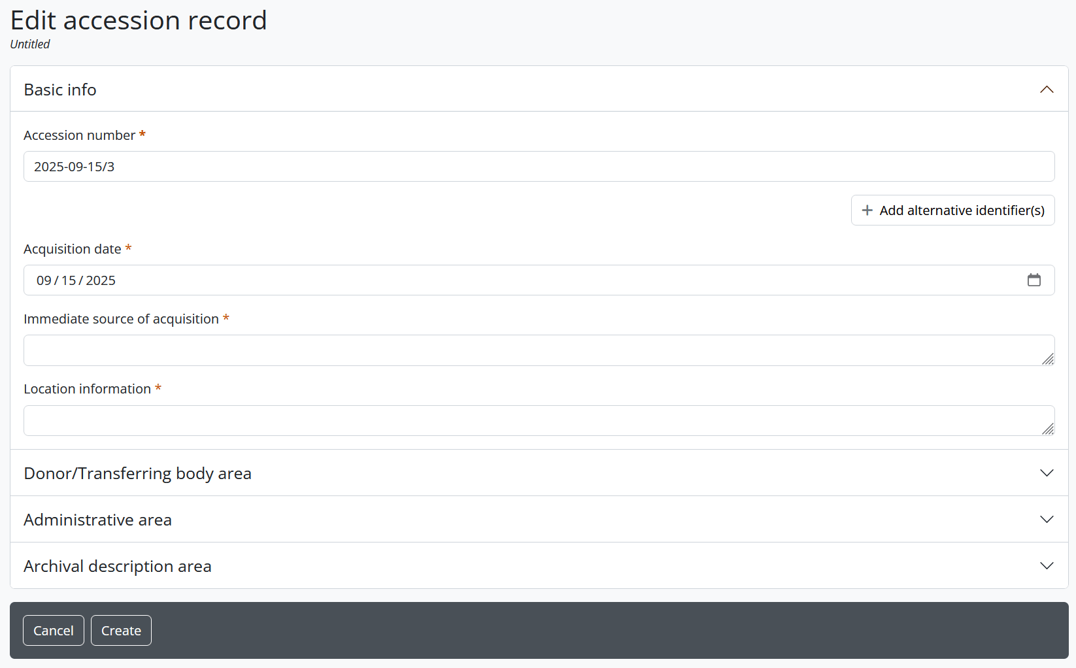Open the calendar picker for Acquisition date
The width and height of the screenshot is (1076, 668).
[x=1034, y=280]
